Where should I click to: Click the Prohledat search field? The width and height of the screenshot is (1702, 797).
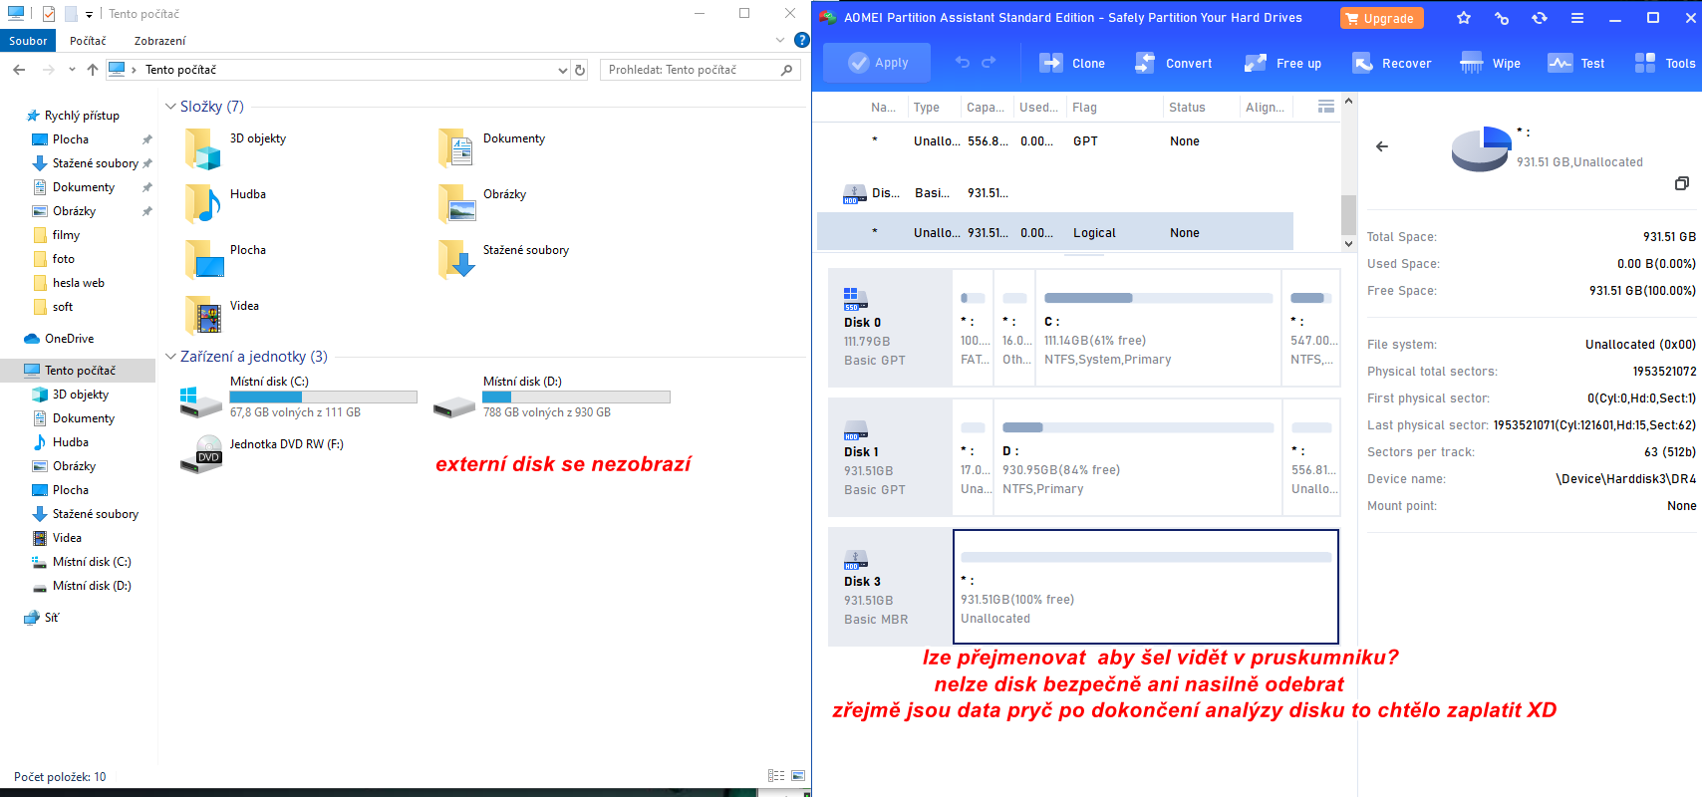click(693, 70)
